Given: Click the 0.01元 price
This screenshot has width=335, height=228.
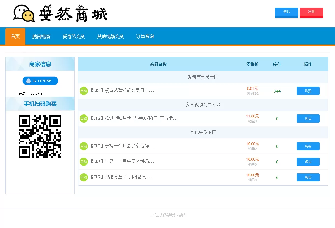Looking at the screenshot, I should (x=252, y=88).
